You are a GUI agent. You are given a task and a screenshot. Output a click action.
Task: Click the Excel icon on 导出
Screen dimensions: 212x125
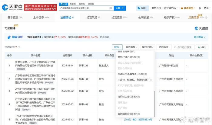198,47
